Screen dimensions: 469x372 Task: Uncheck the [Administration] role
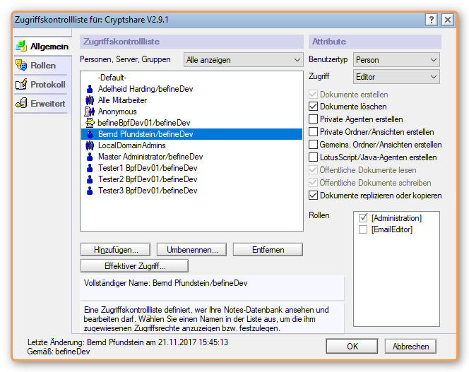(363, 218)
